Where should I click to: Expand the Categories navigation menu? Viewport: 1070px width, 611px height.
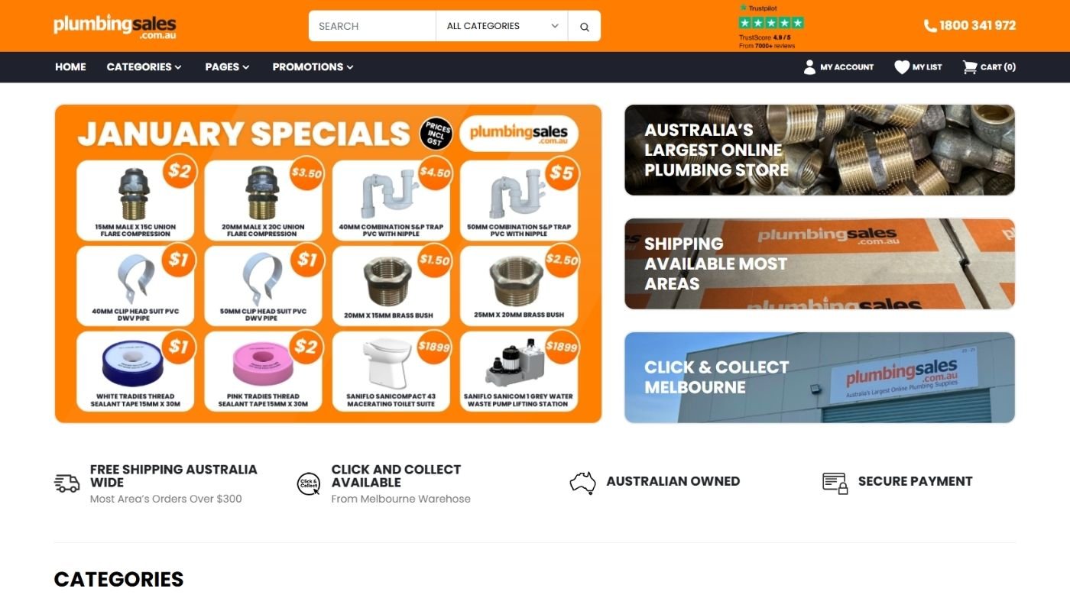click(144, 67)
